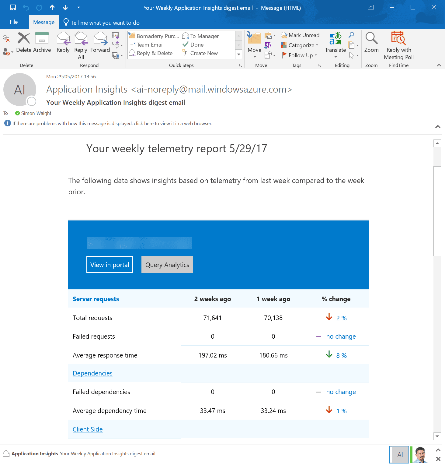Click the 1 % change for Average dependency time
445x465 pixels.
click(341, 411)
